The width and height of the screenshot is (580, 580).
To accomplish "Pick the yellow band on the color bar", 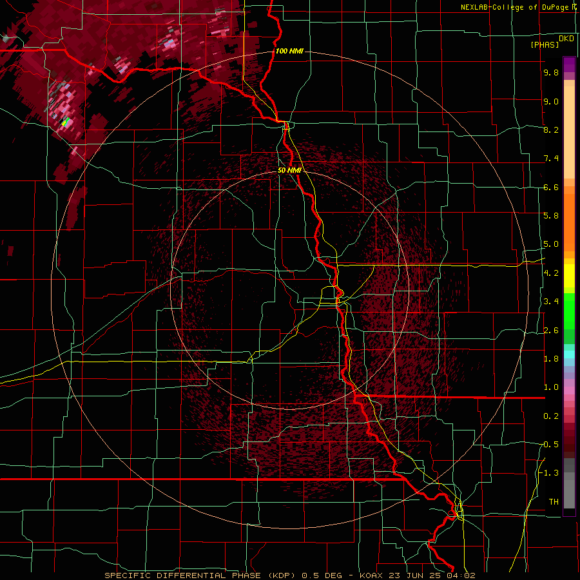I will 569,276.
